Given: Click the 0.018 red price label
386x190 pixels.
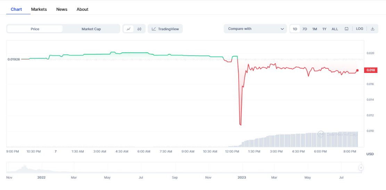Looking at the screenshot, I should [x=371, y=70].
